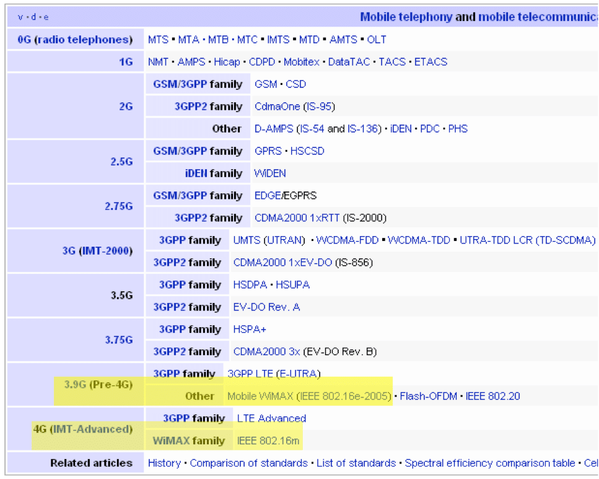Viewport: 599px width, 479px height.
Task: Click the 'e' edit template link
Action: click(x=46, y=17)
